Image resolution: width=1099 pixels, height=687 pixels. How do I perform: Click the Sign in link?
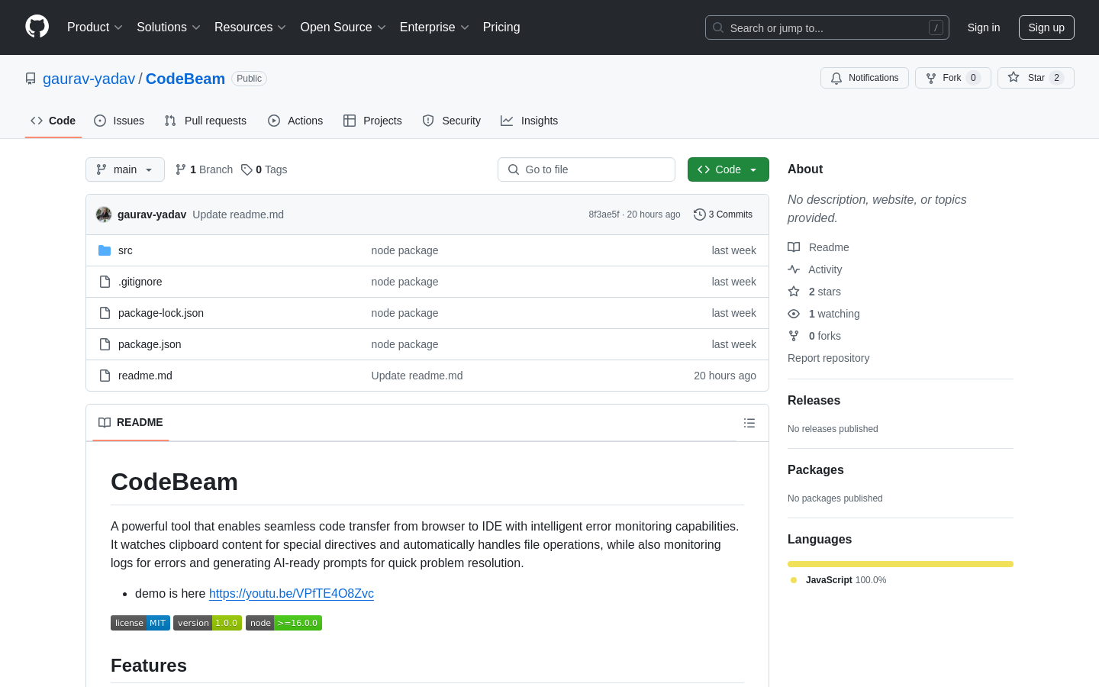(984, 27)
